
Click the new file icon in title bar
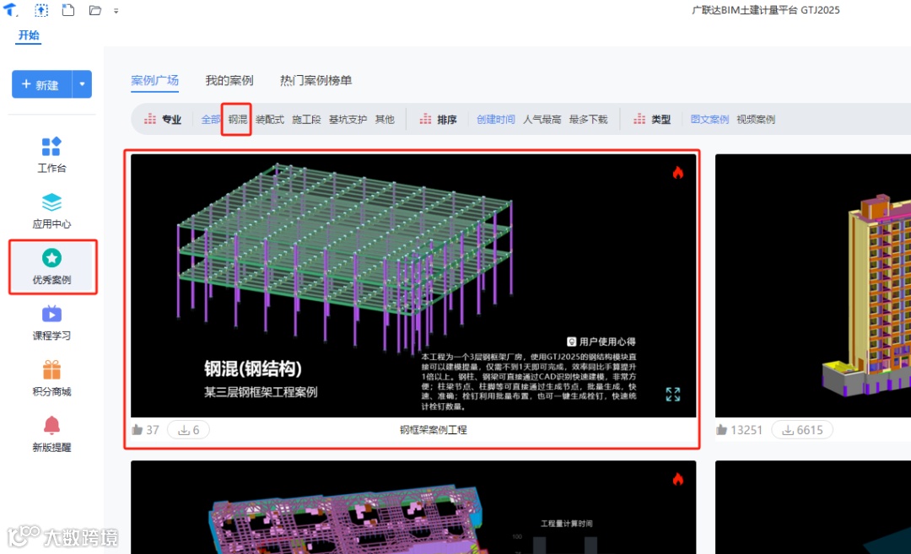pos(68,10)
